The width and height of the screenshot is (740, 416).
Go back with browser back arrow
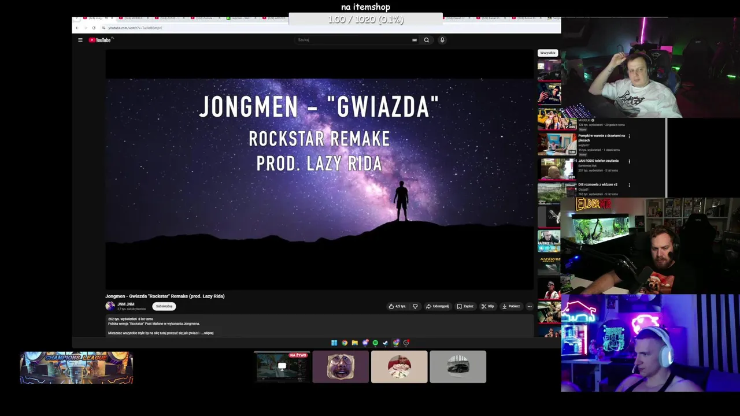click(77, 28)
